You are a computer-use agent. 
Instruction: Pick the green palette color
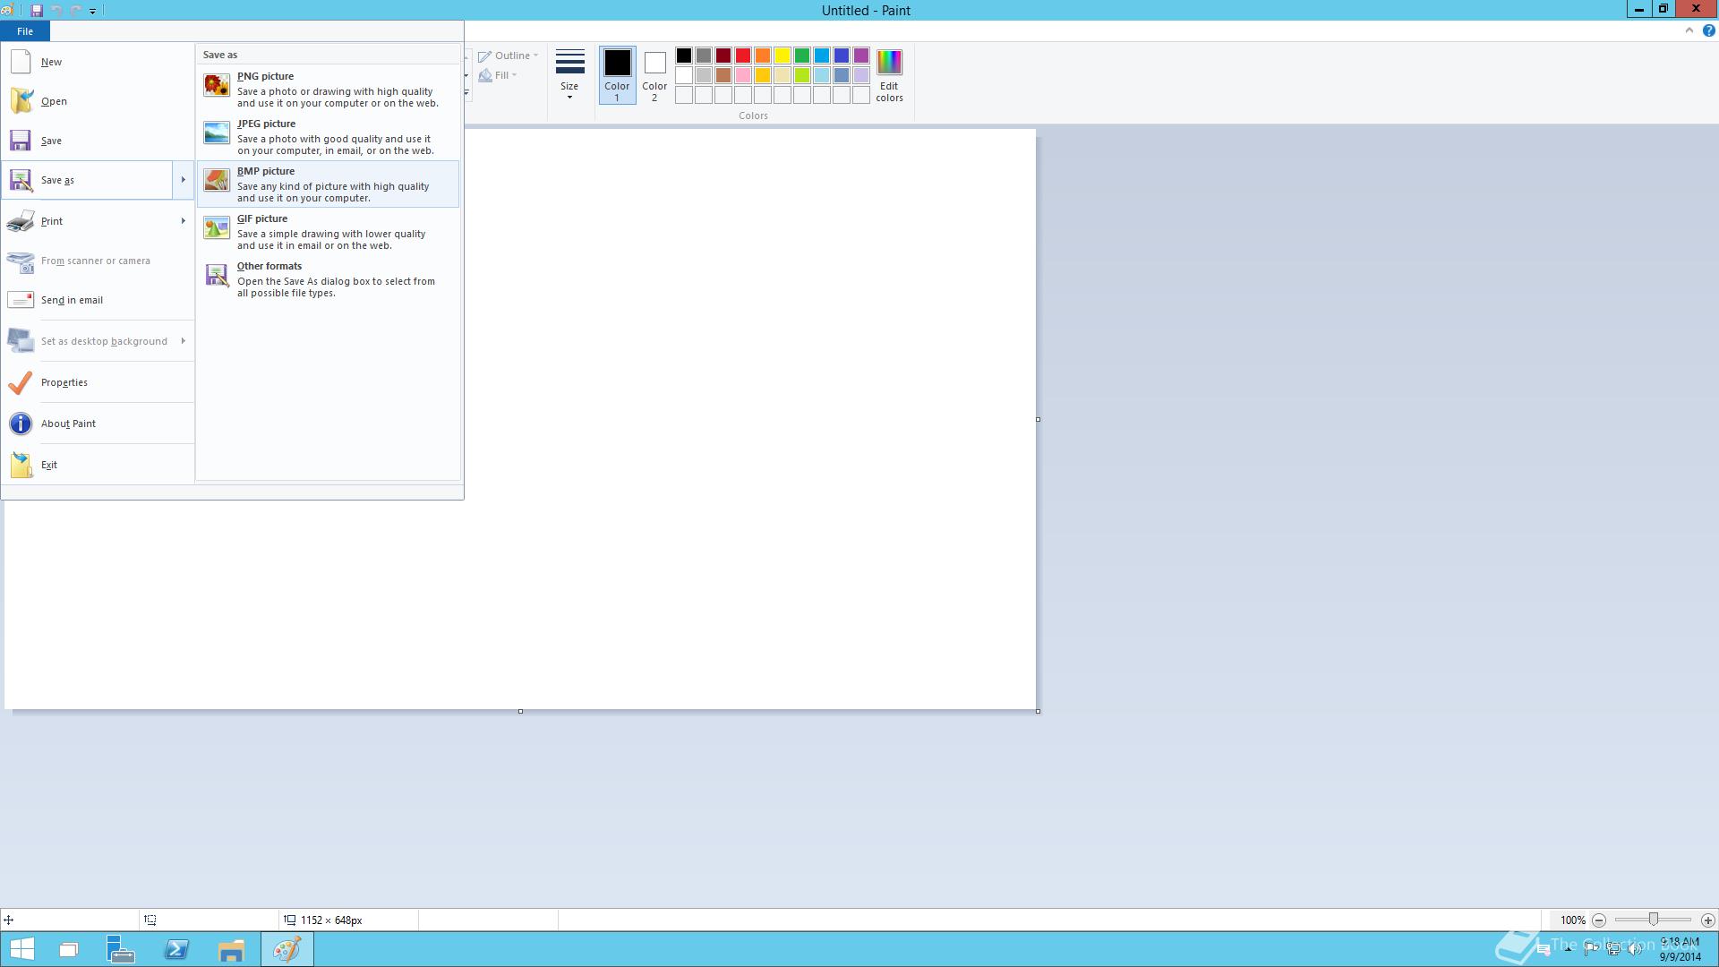point(802,56)
